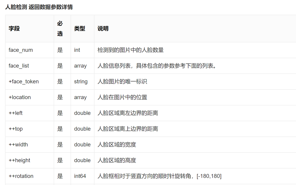The image size is (296, 185).
Task: Click description 人脸图片的唯一标识
Action: pos(122,82)
